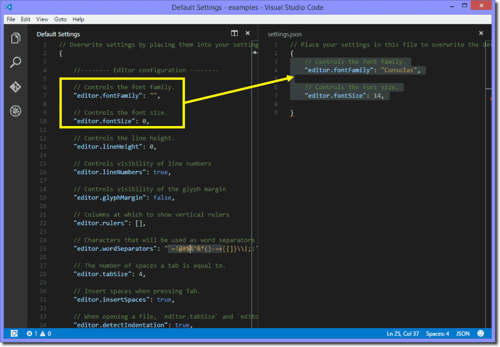This screenshot has height=347, width=500.
Task: Close the settings.json editor
Action: coord(481,33)
